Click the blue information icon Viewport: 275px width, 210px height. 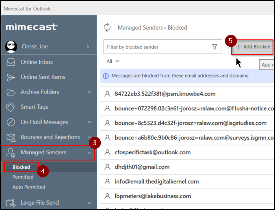coord(106,76)
